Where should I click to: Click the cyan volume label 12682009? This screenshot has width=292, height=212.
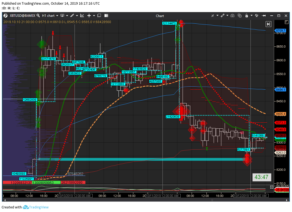point(30,100)
